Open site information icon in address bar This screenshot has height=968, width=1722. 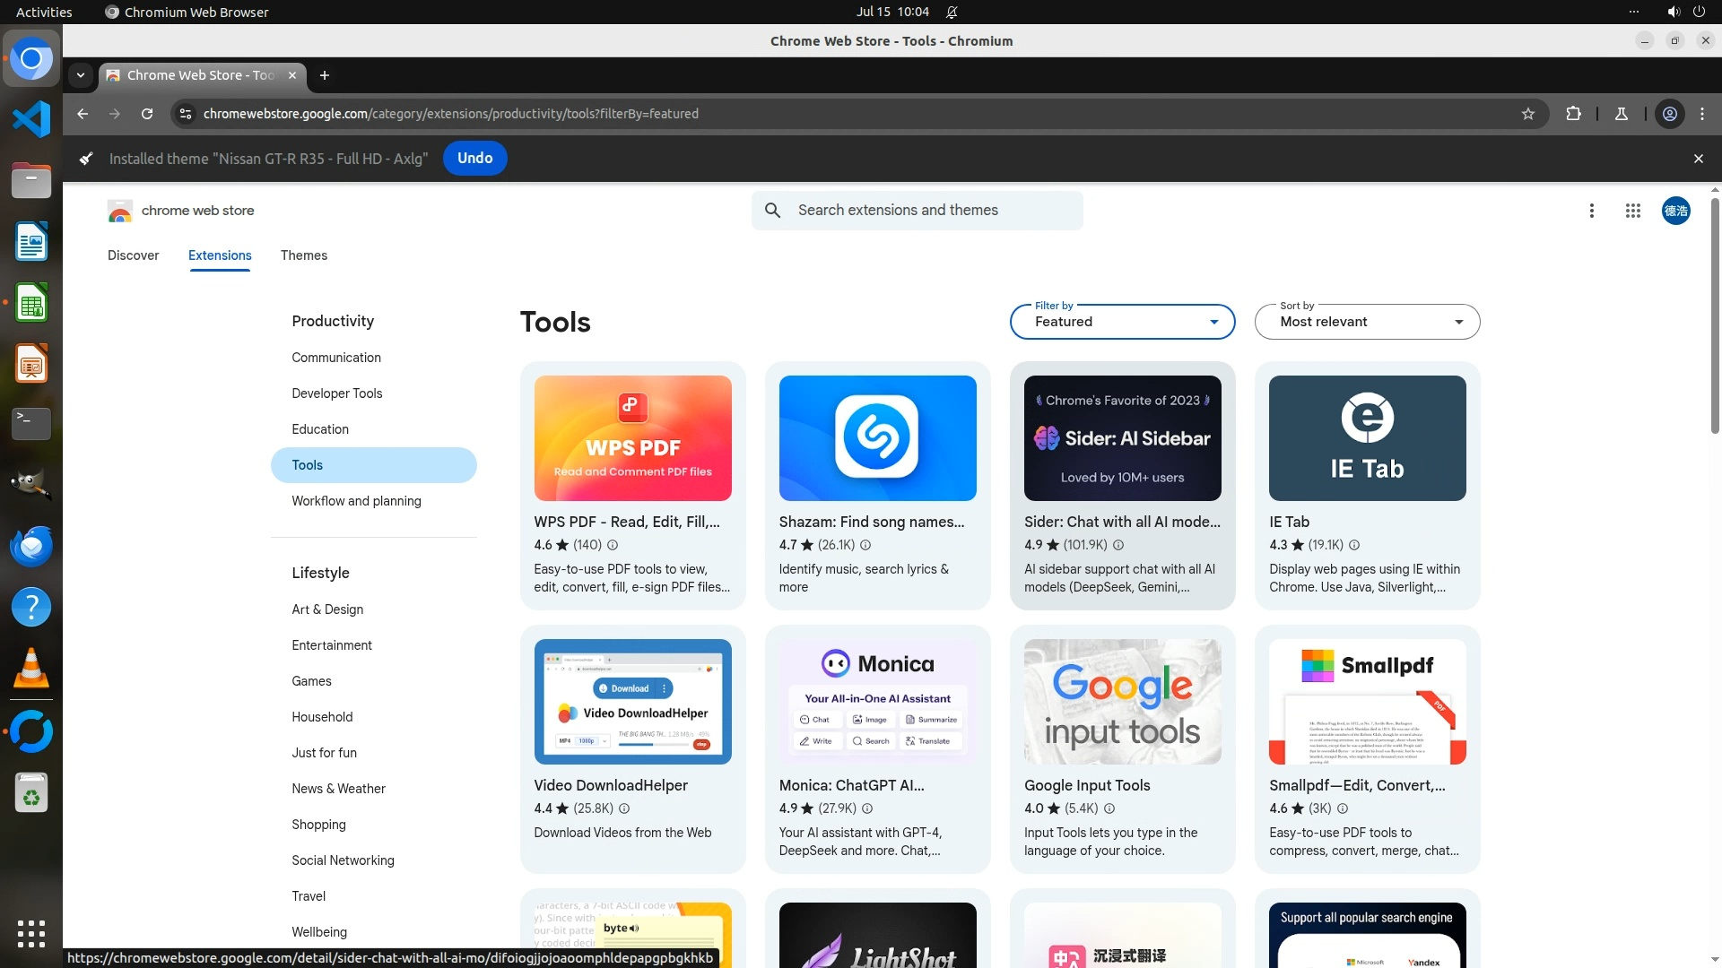(186, 114)
